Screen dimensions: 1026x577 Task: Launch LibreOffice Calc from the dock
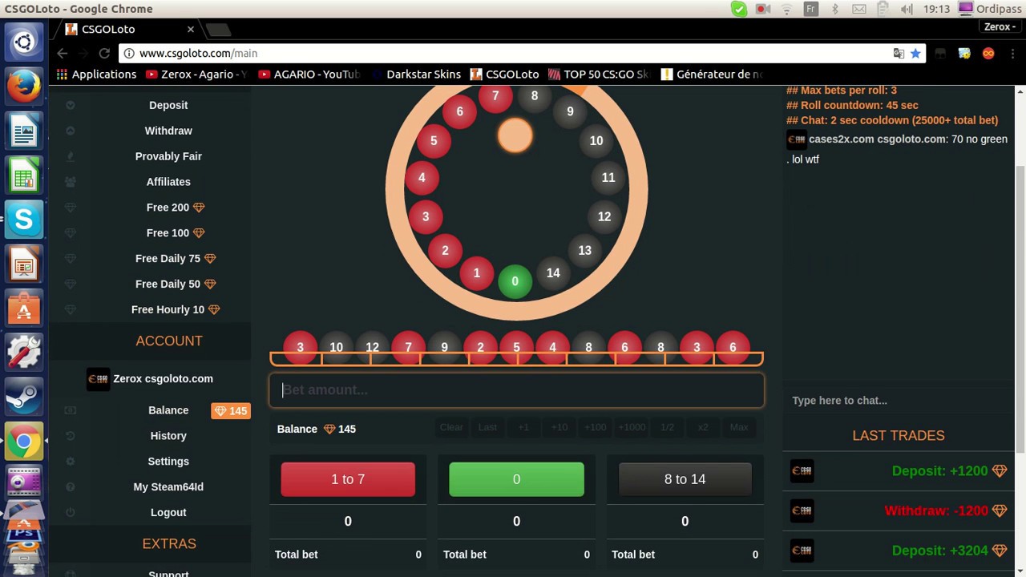tap(24, 175)
